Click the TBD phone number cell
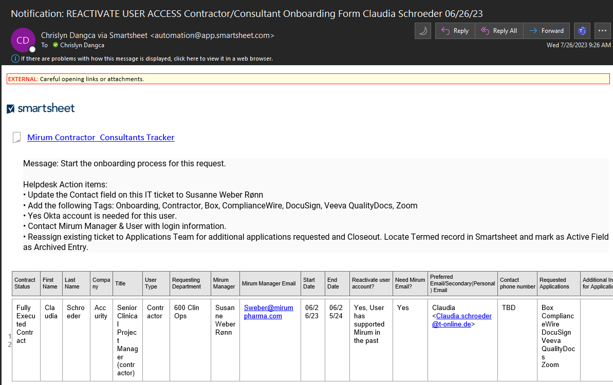Viewport: 613px width, 385px height. click(x=517, y=340)
